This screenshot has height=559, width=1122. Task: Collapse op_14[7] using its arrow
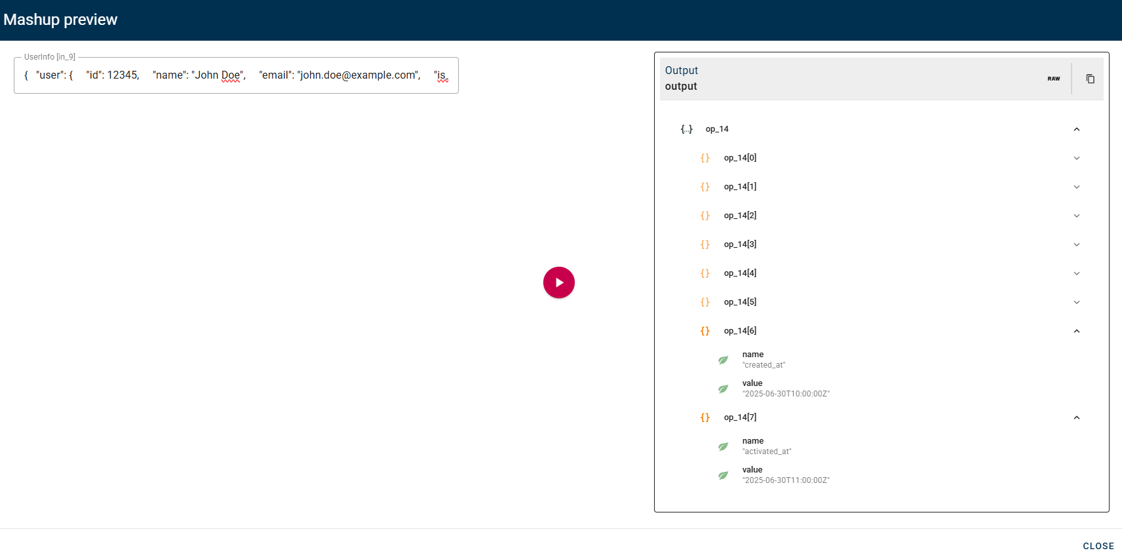(1076, 417)
